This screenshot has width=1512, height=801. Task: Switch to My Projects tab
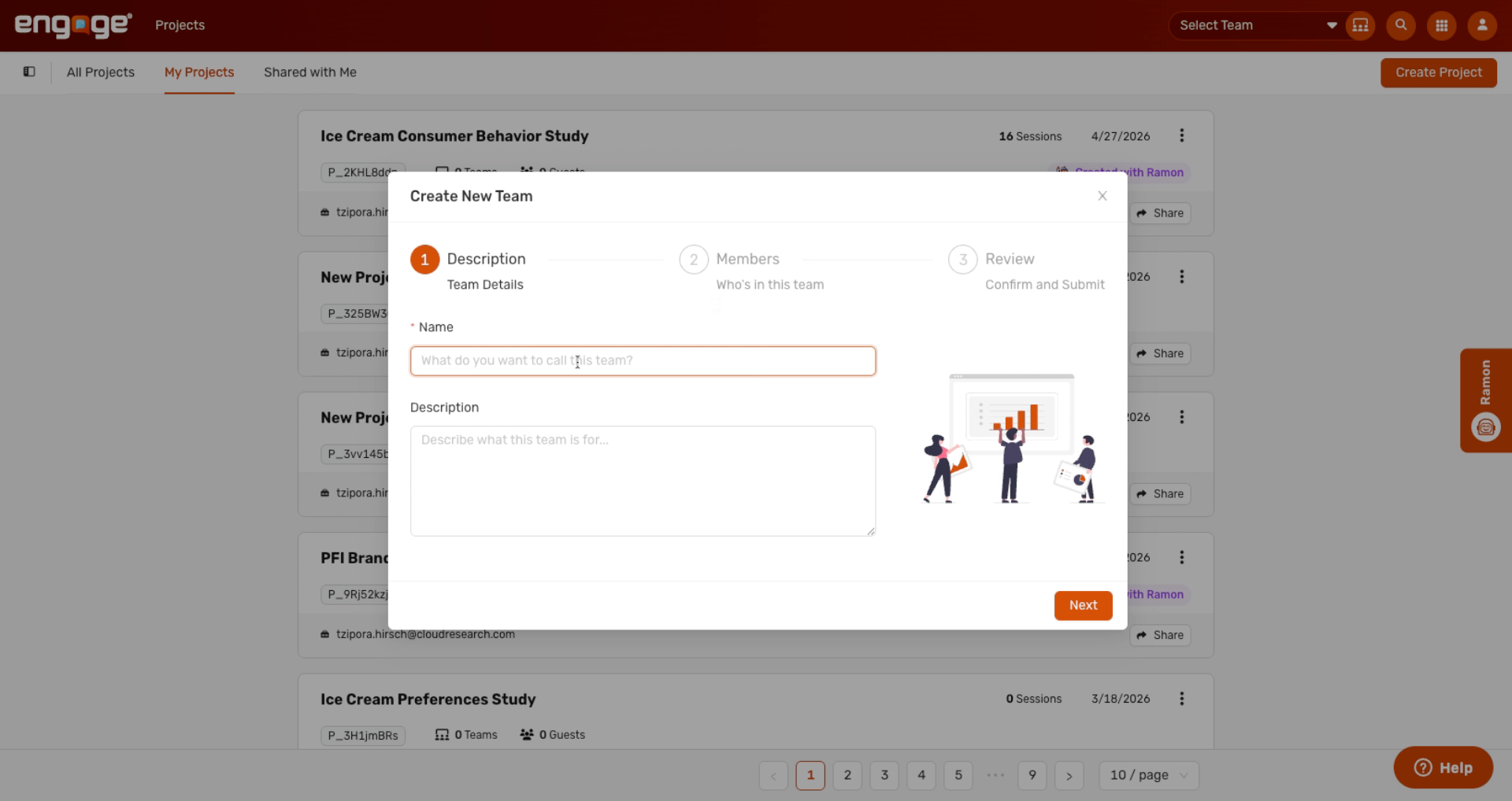click(x=199, y=72)
